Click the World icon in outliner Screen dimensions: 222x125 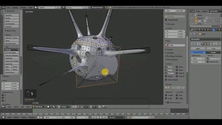click(196, 15)
